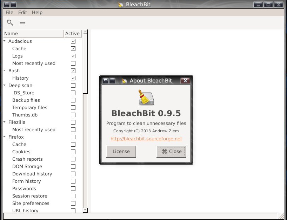
Task: Click the BleachBit icon in main title bar
Action: tap(121, 5)
